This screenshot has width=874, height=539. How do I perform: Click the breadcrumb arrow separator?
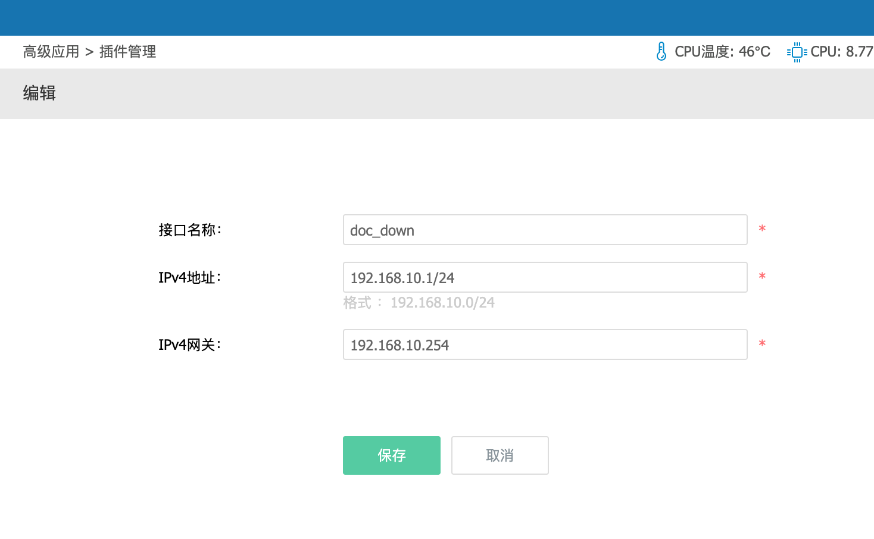click(x=89, y=52)
